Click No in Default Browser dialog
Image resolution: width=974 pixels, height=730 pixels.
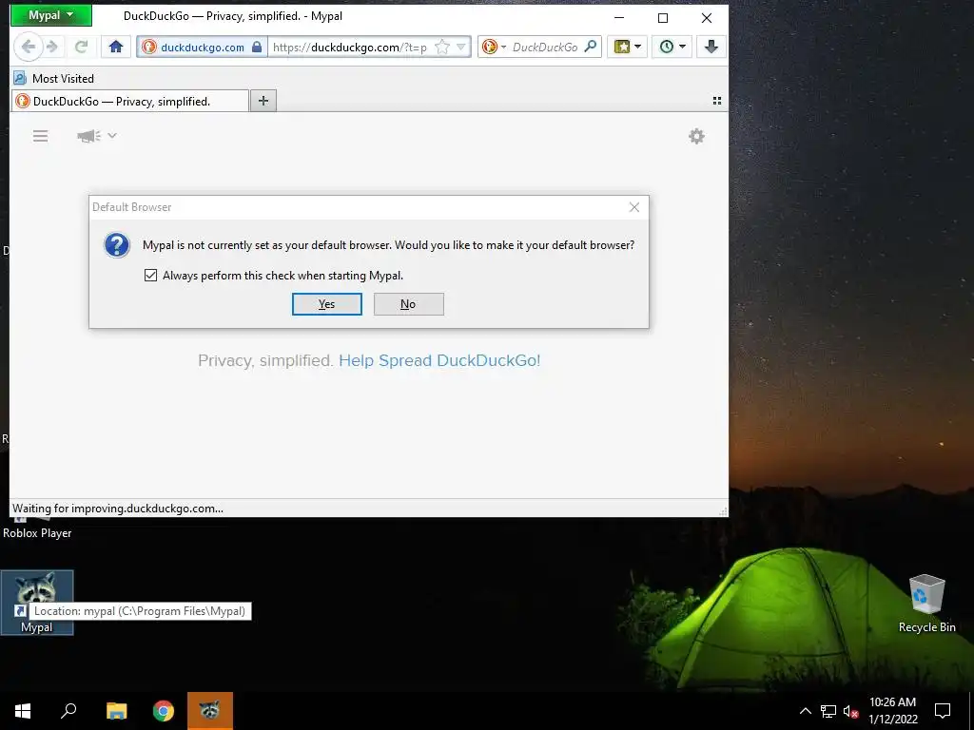pos(409,304)
